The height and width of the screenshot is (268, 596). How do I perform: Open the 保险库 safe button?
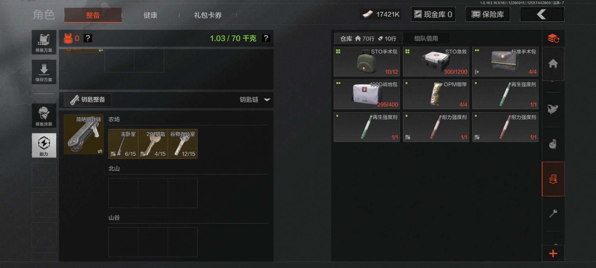(x=487, y=14)
